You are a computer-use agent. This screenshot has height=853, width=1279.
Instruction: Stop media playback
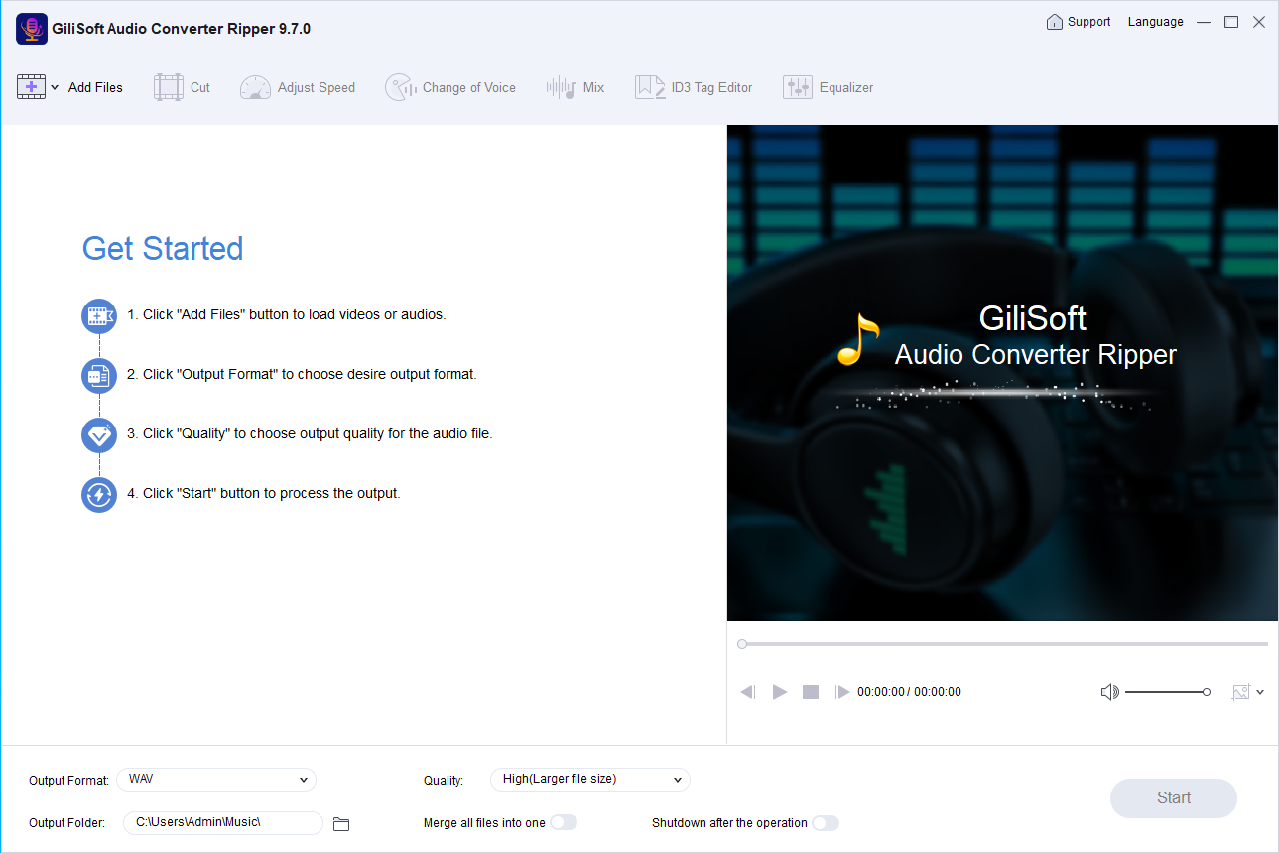pos(811,692)
